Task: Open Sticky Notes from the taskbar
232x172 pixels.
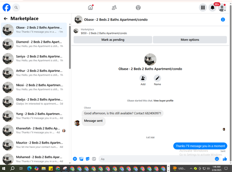Action: (x=51, y=168)
